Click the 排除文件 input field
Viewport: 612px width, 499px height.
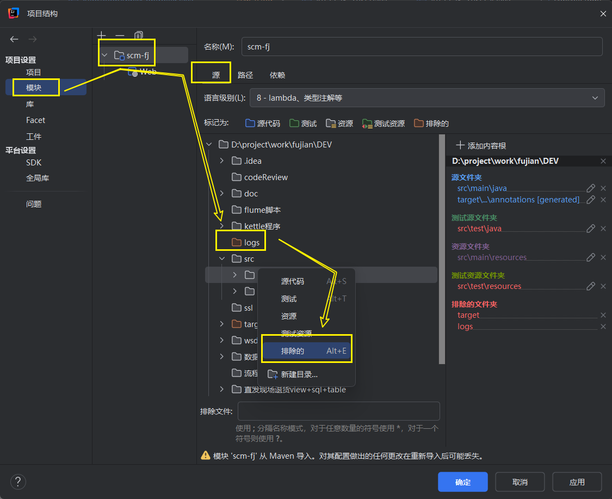click(x=338, y=411)
